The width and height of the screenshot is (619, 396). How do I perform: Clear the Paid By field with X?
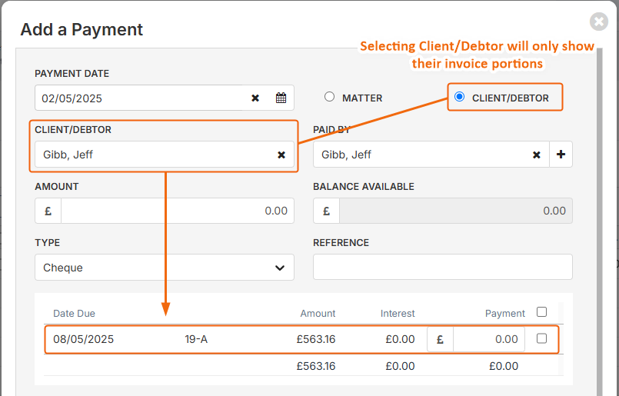coord(537,155)
